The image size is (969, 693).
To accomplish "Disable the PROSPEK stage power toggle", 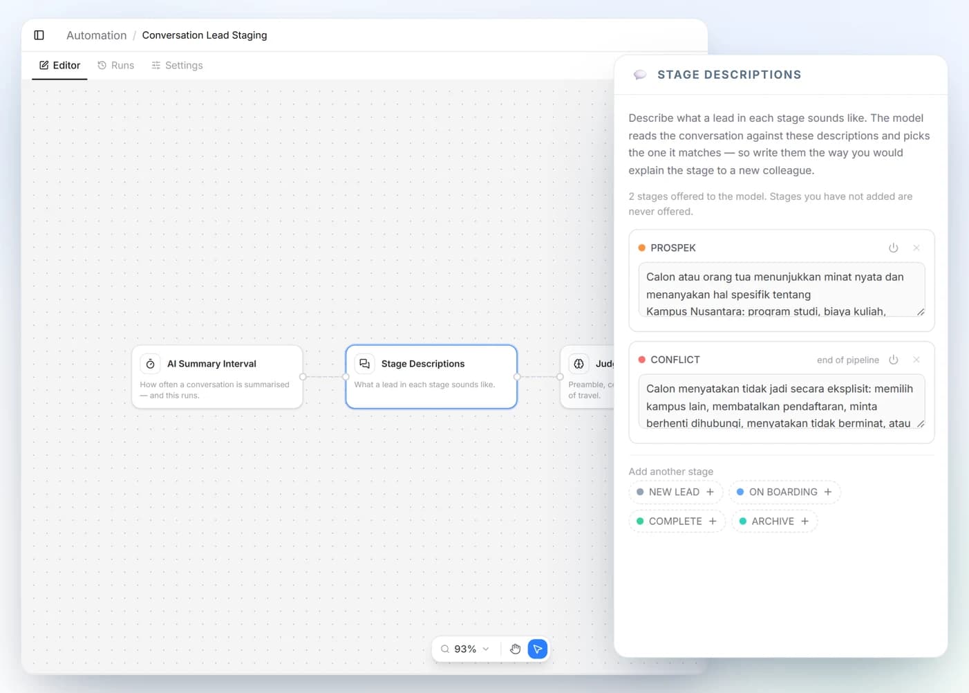I will 894,248.
